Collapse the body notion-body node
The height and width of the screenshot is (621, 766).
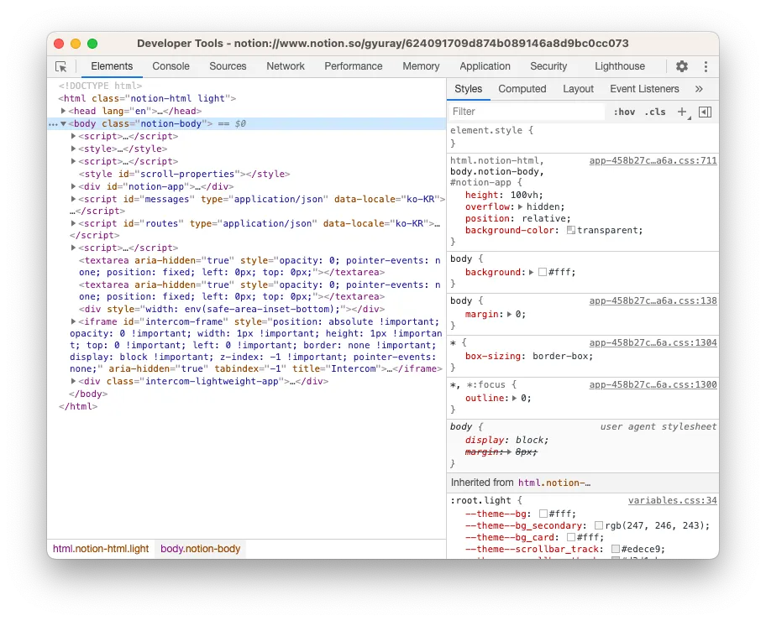(x=63, y=123)
